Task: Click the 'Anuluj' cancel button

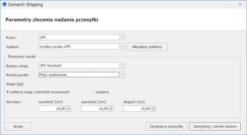Action: tap(18, 126)
